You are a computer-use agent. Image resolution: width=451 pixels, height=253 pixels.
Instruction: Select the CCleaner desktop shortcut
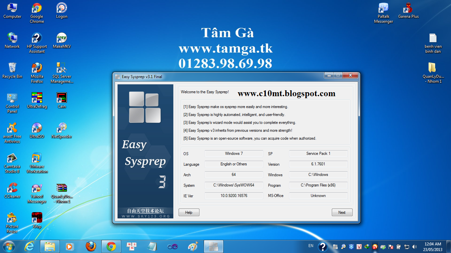[x=12, y=190]
